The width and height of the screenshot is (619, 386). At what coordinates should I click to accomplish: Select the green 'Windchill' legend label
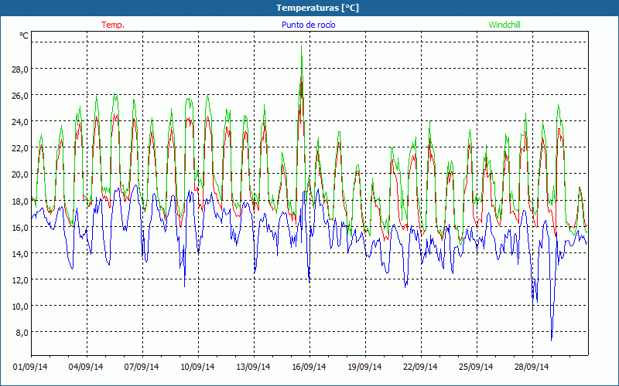[x=504, y=25]
